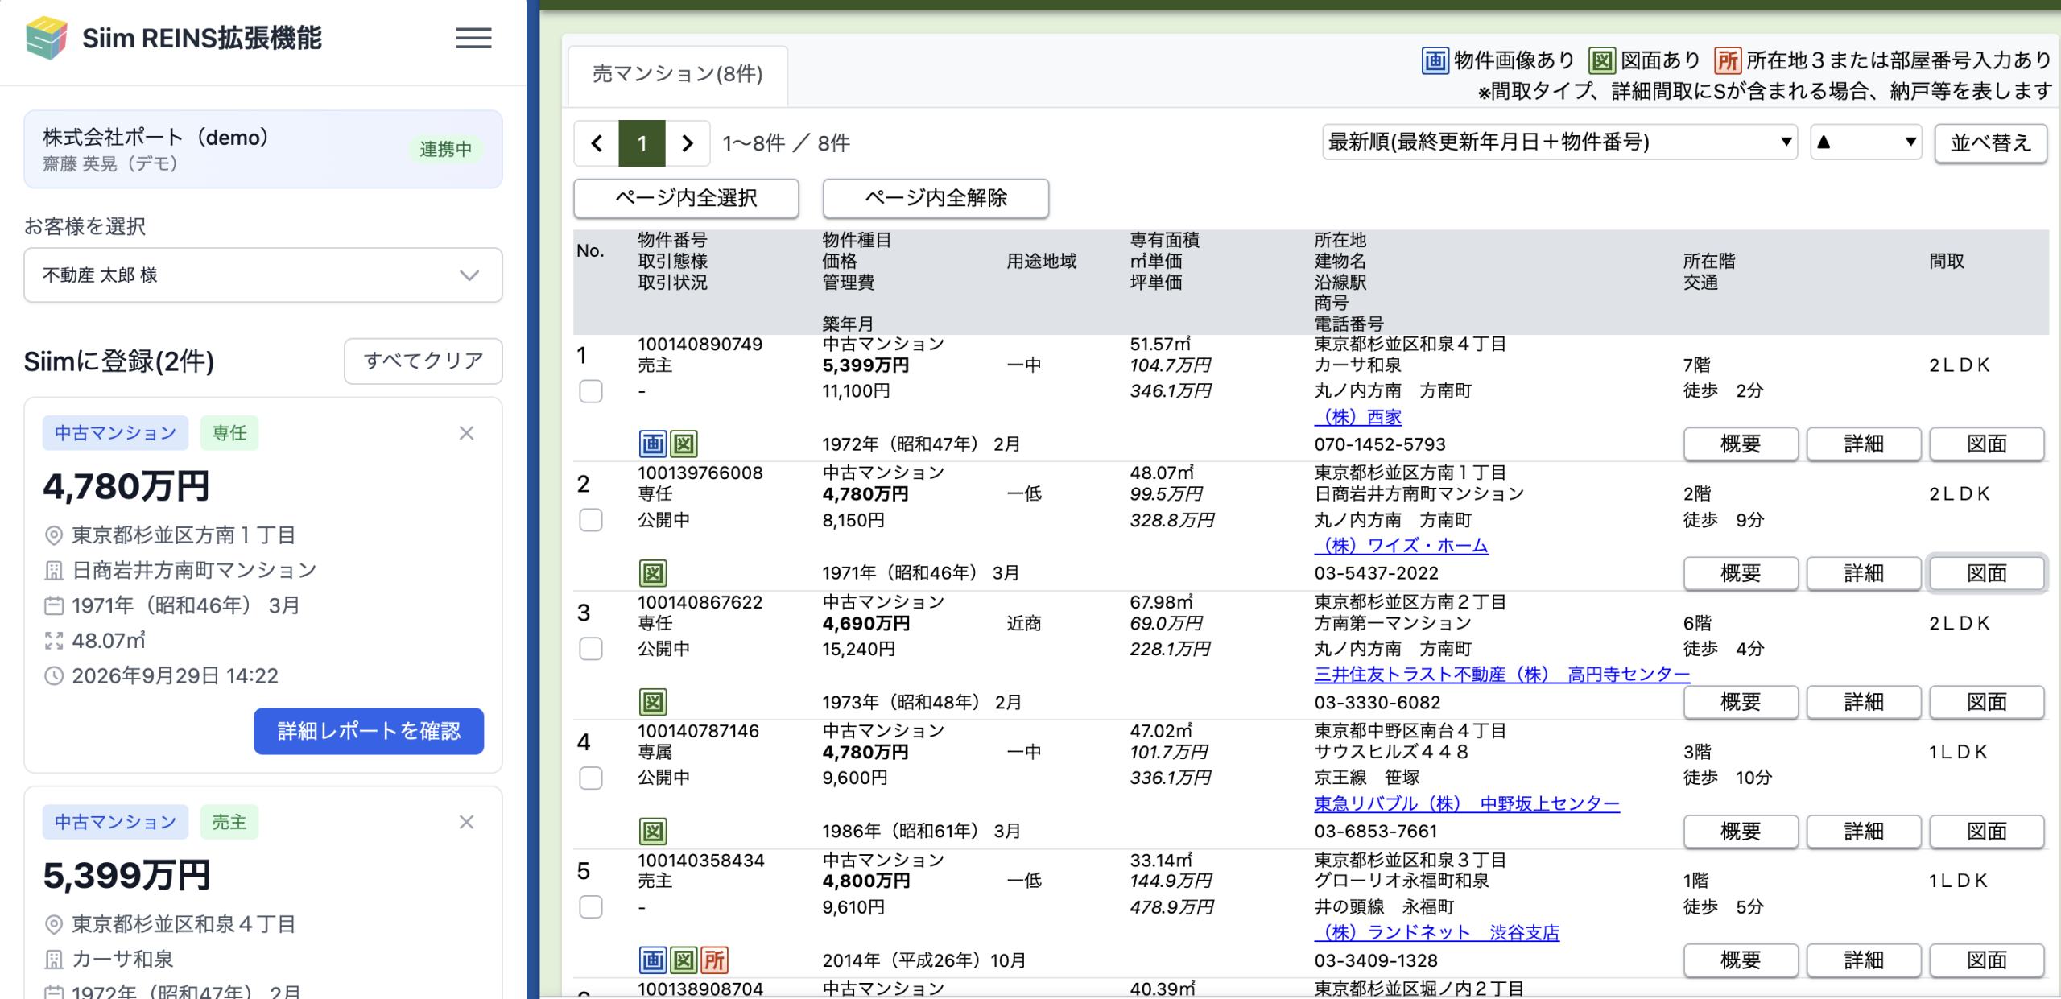Remove the 5,399万円 registered property card

466,822
